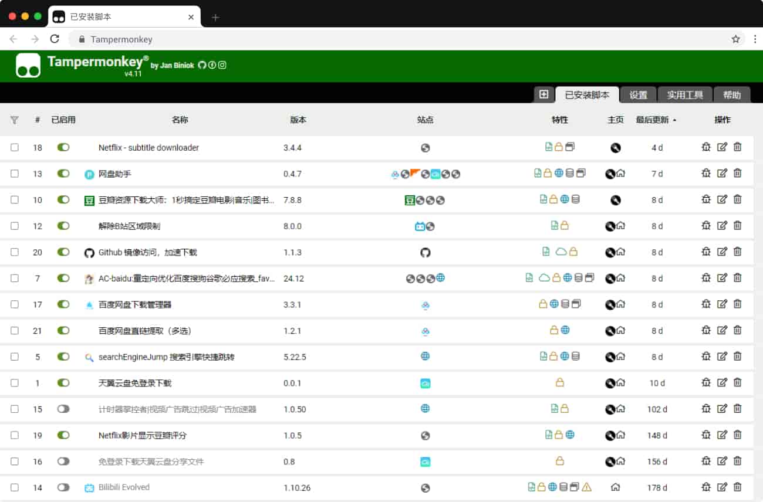Open the filter funnel icon in table header
The image size is (763, 502).
coord(15,120)
